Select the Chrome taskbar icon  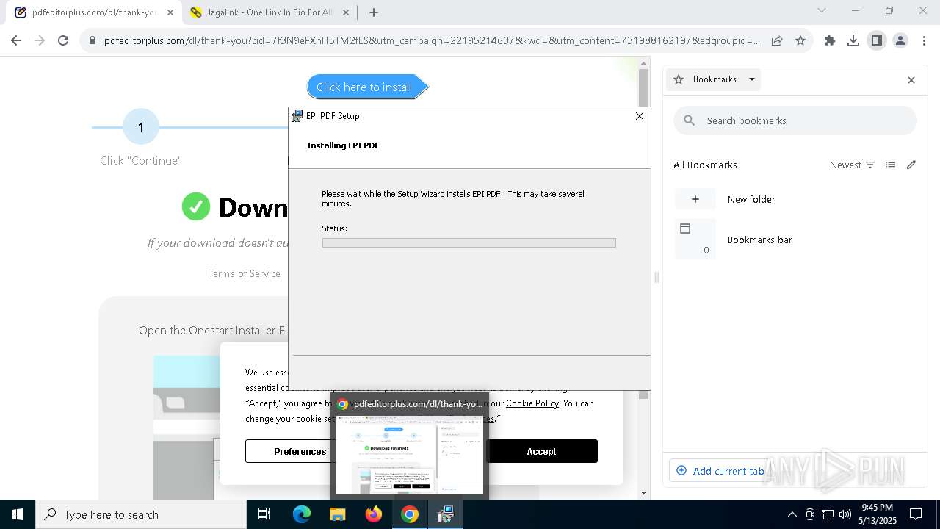click(410, 514)
